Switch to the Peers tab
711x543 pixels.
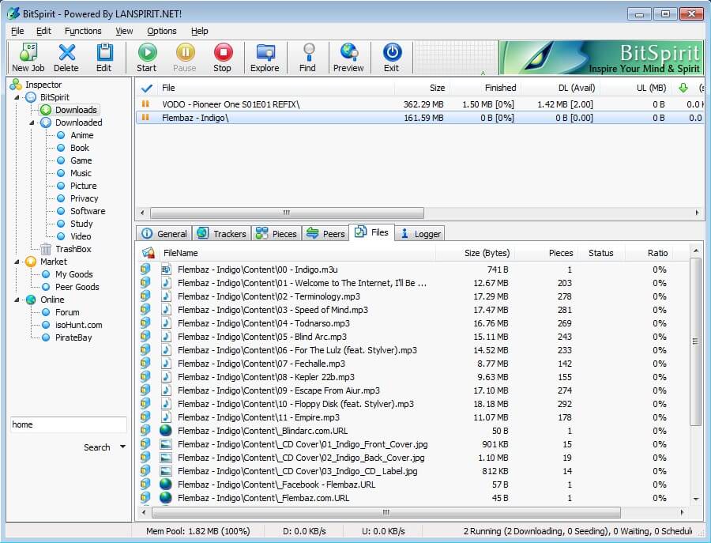[x=325, y=233]
